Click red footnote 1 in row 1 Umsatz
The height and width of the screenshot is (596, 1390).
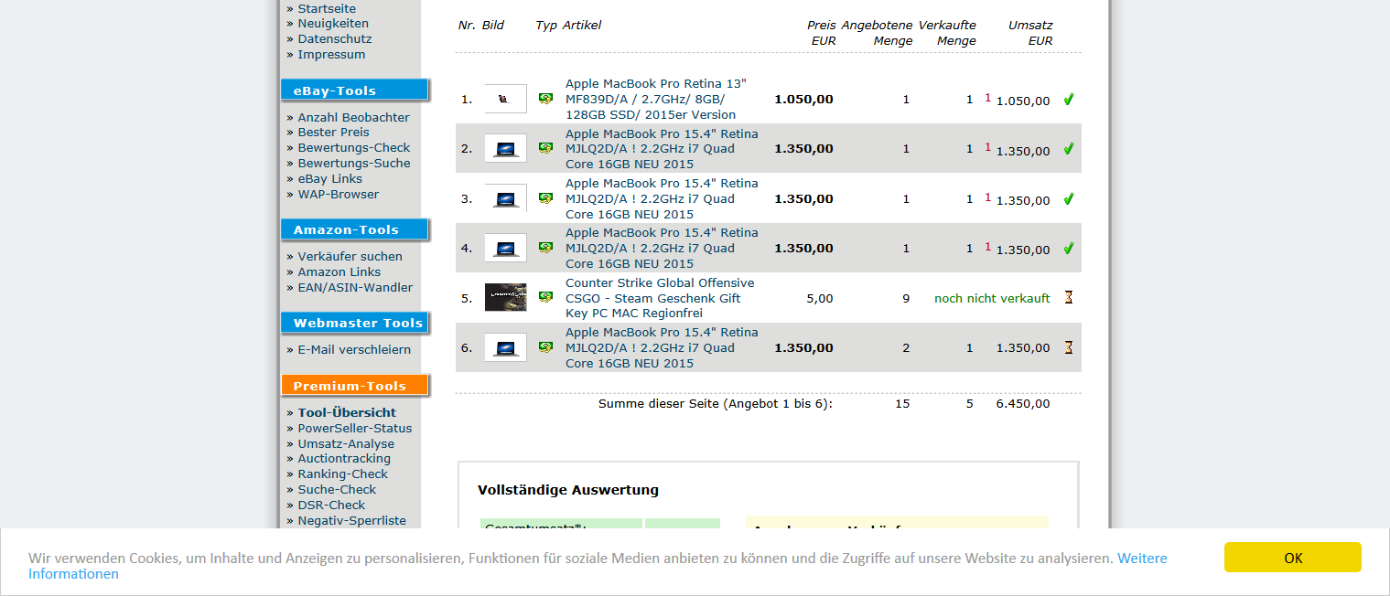tap(988, 97)
